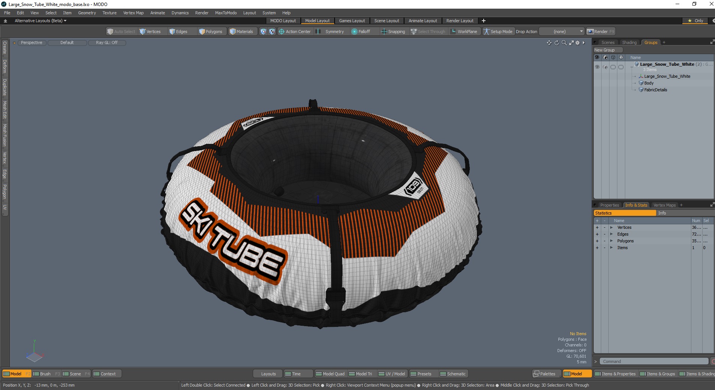Toggle Snapping
The image size is (715, 390).
coord(393,32)
